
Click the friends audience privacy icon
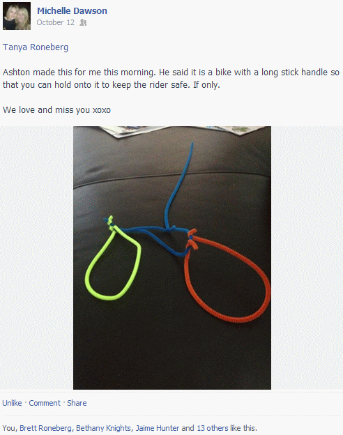point(83,22)
